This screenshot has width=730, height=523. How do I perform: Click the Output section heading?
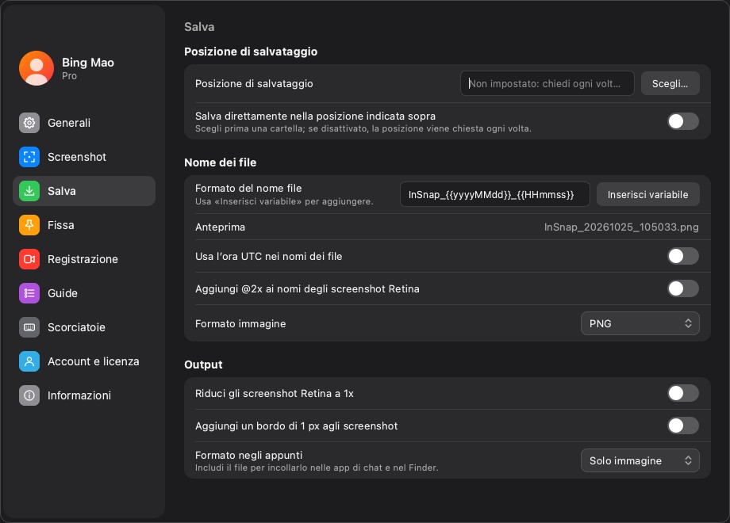(x=203, y=365)
